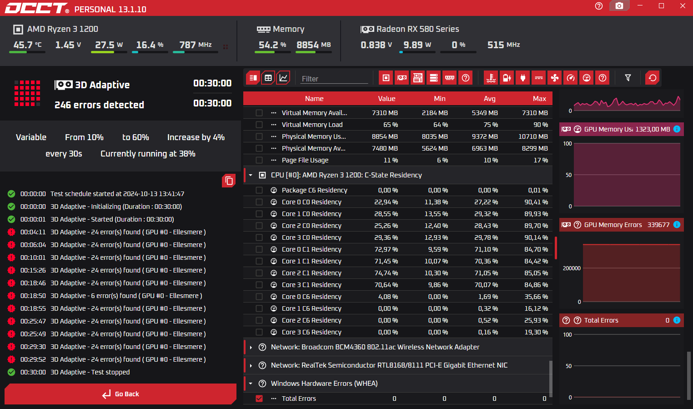Click info icon on the GPU Memory Errors graph
The image size is (693, 409).
coord(677,225)
